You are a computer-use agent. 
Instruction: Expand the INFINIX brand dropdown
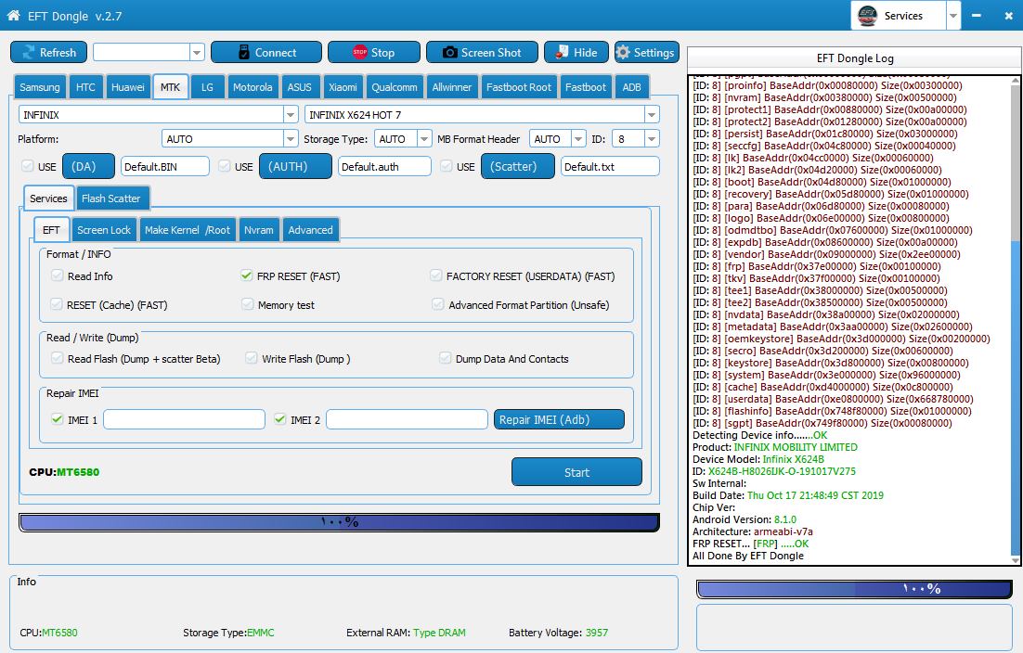pos(291,115)
